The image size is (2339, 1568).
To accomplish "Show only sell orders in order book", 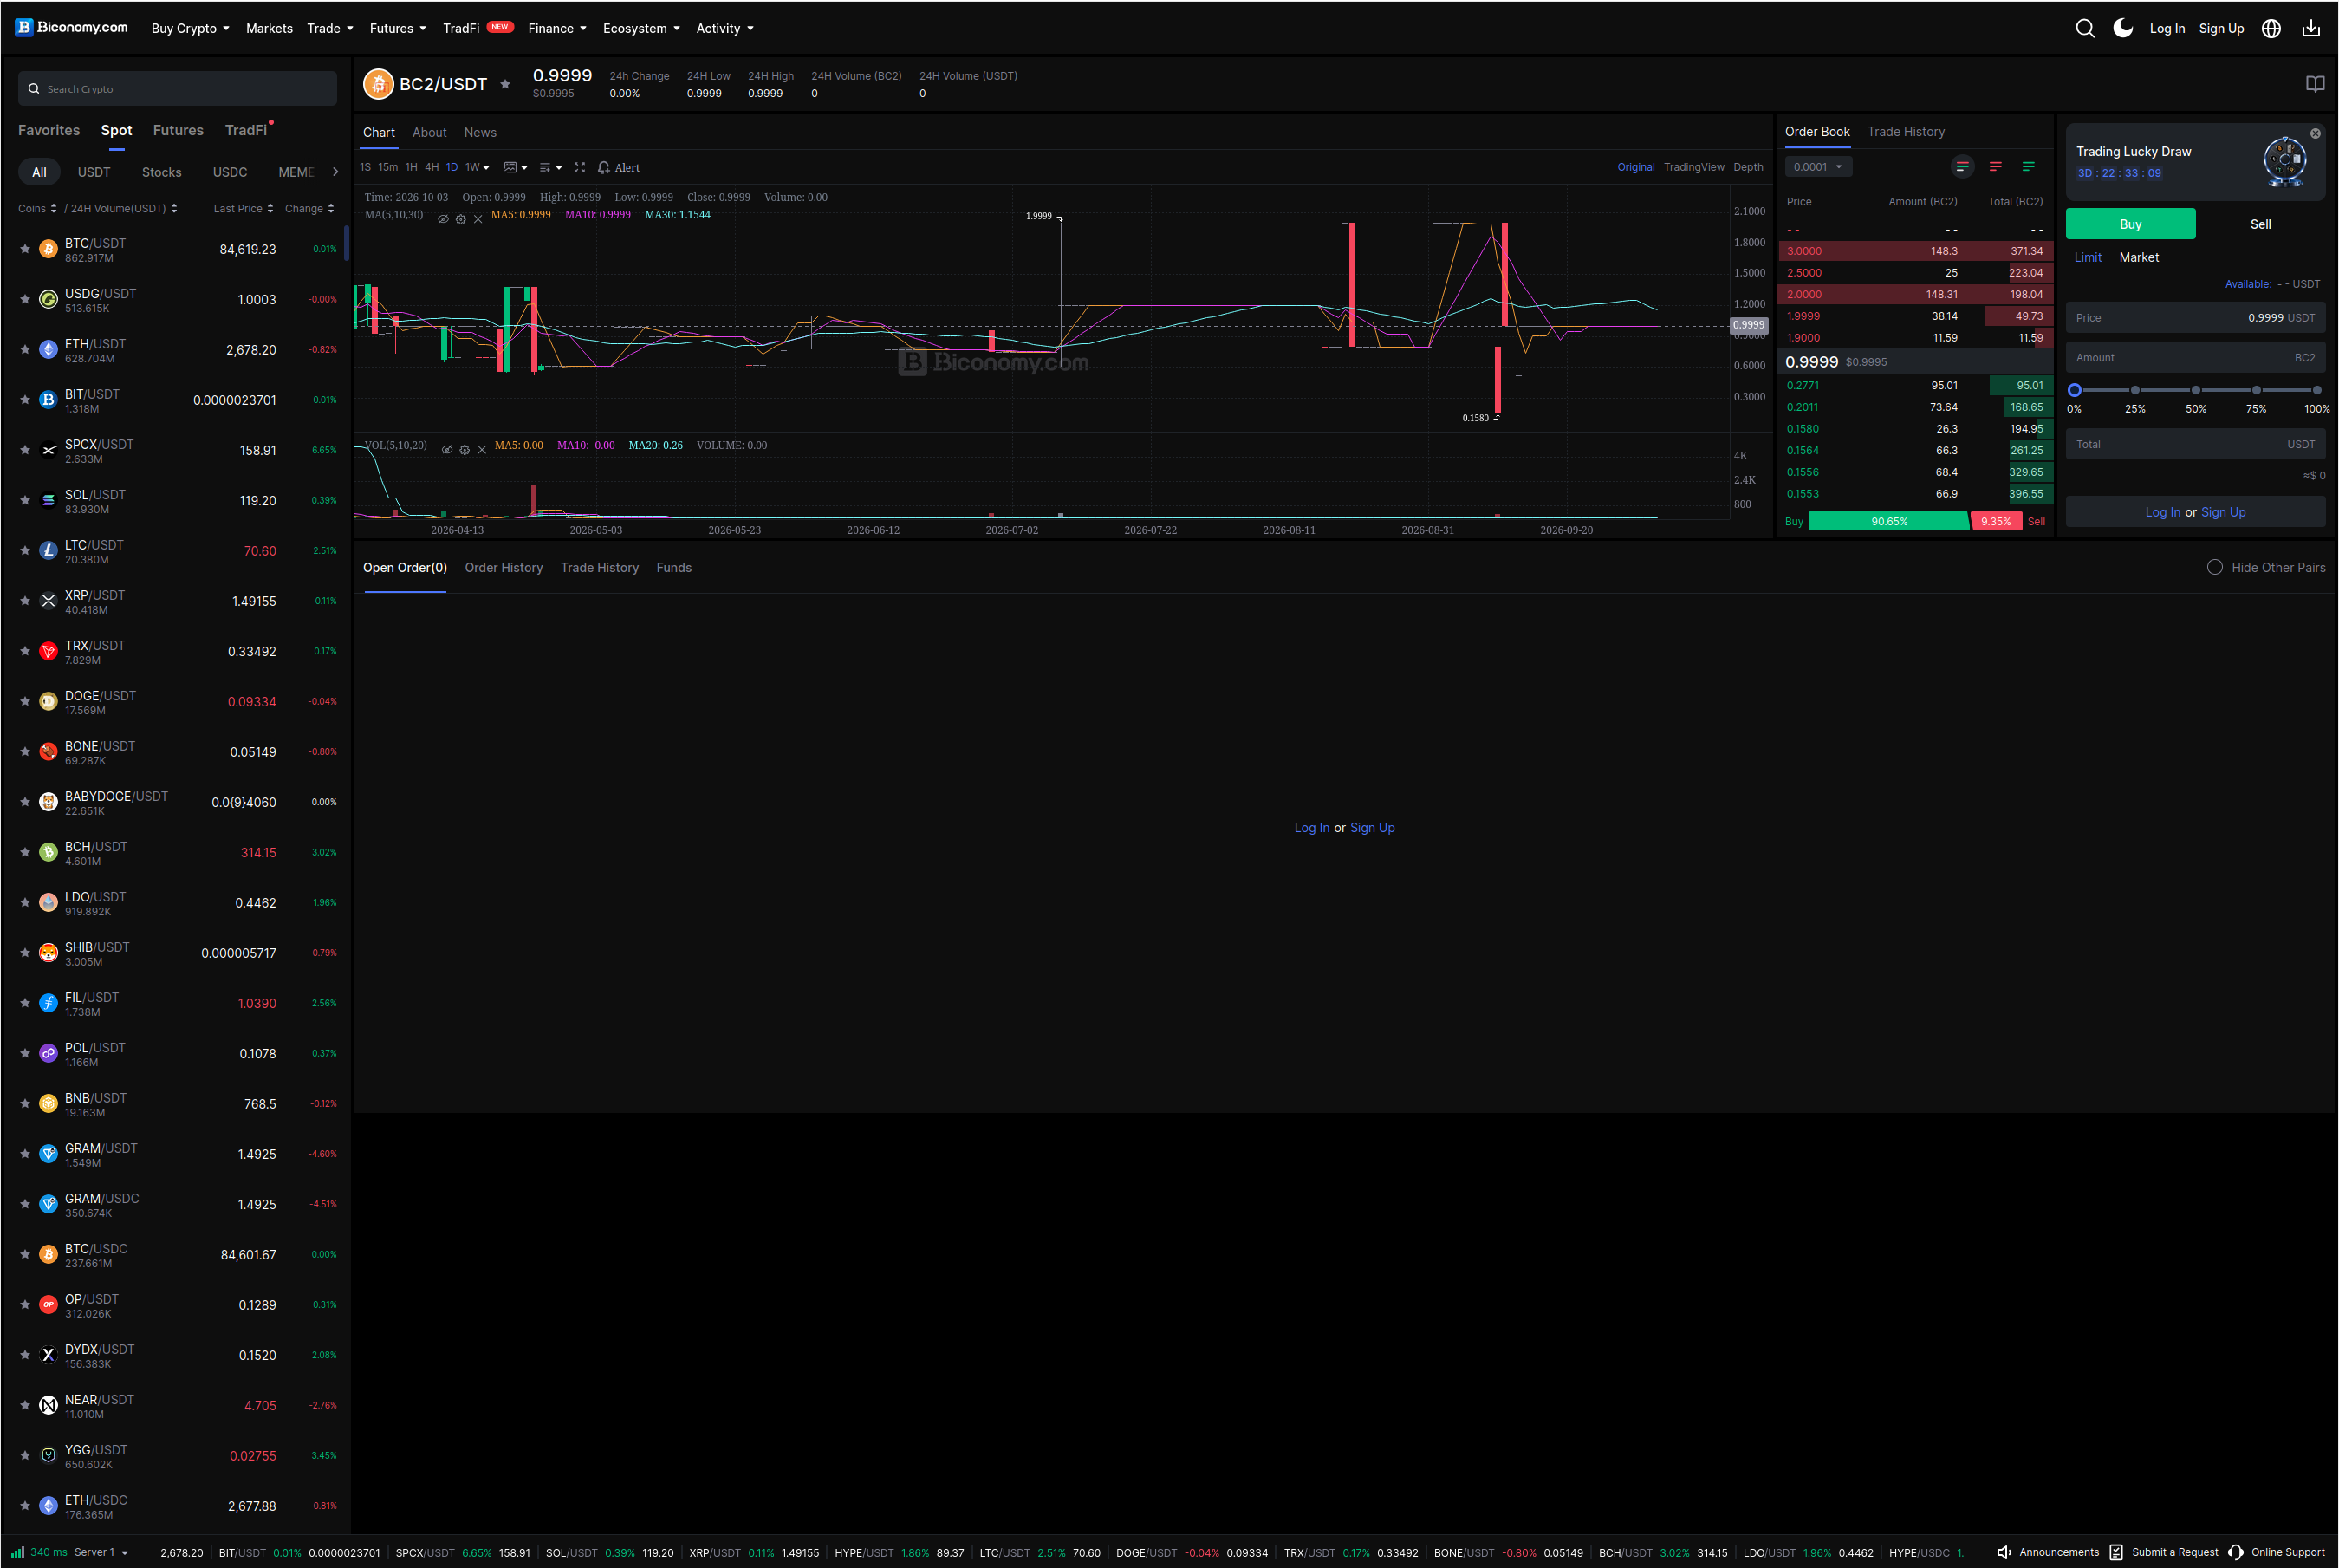I will click(1995, 167).
